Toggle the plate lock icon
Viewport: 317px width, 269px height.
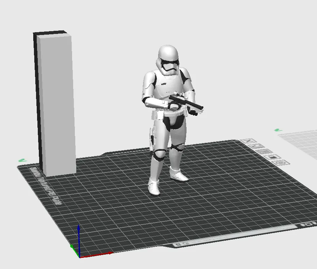click(273, 157)
